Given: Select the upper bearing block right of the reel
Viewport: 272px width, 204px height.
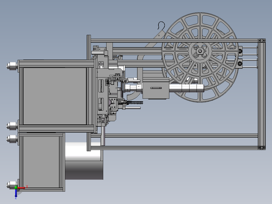Looking at the screenshot, I should (x=240, y=51).
